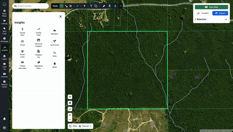Click the Tools label
This screenshot has height=132, width=233.
click(55, 6)
